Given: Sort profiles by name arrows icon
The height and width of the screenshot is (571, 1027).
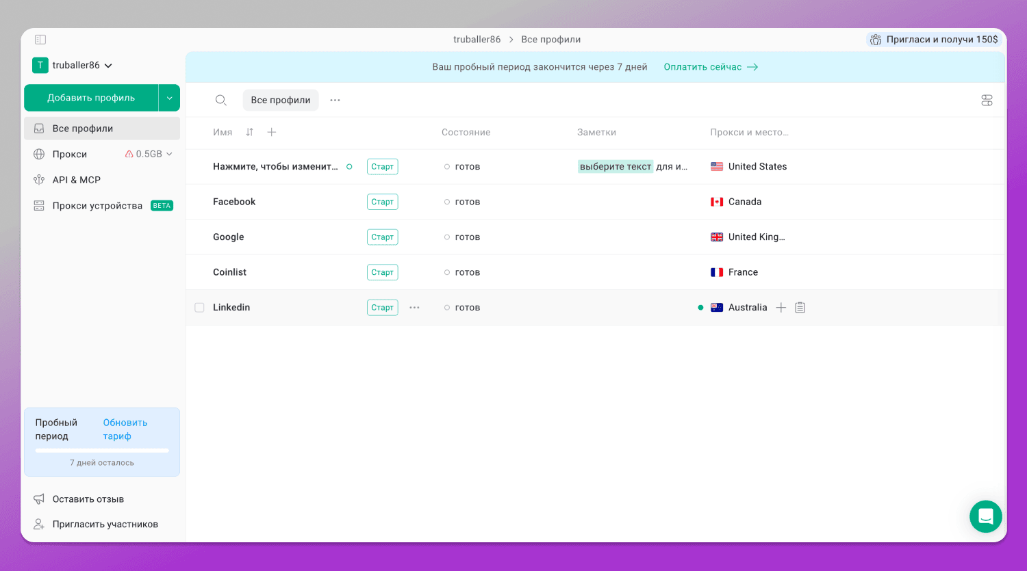Looking at the screenshot, I should pyautogui.click(x=249, y=132).
